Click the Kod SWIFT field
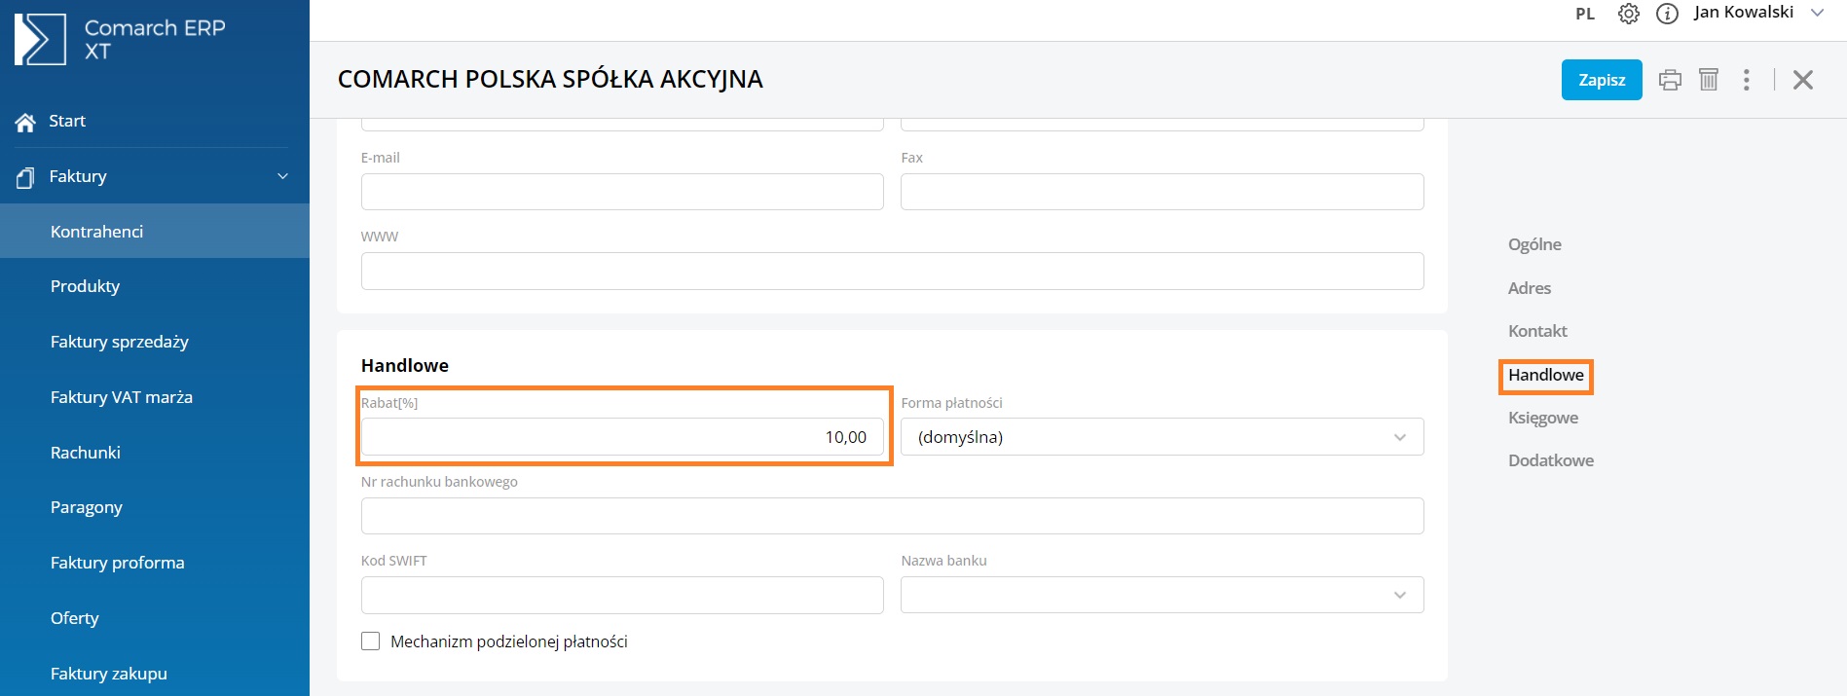This screenshot has height=696, width=1847. (x=622, y=595)
